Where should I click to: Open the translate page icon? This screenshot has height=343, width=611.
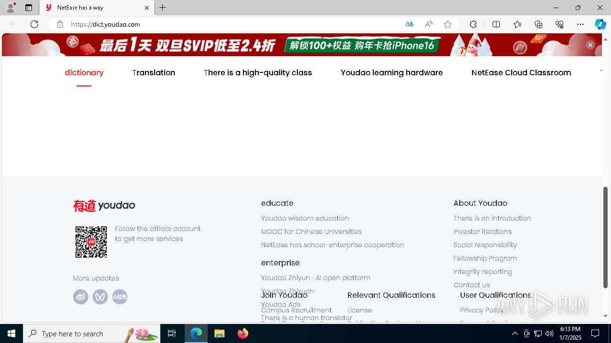(410, 24)
